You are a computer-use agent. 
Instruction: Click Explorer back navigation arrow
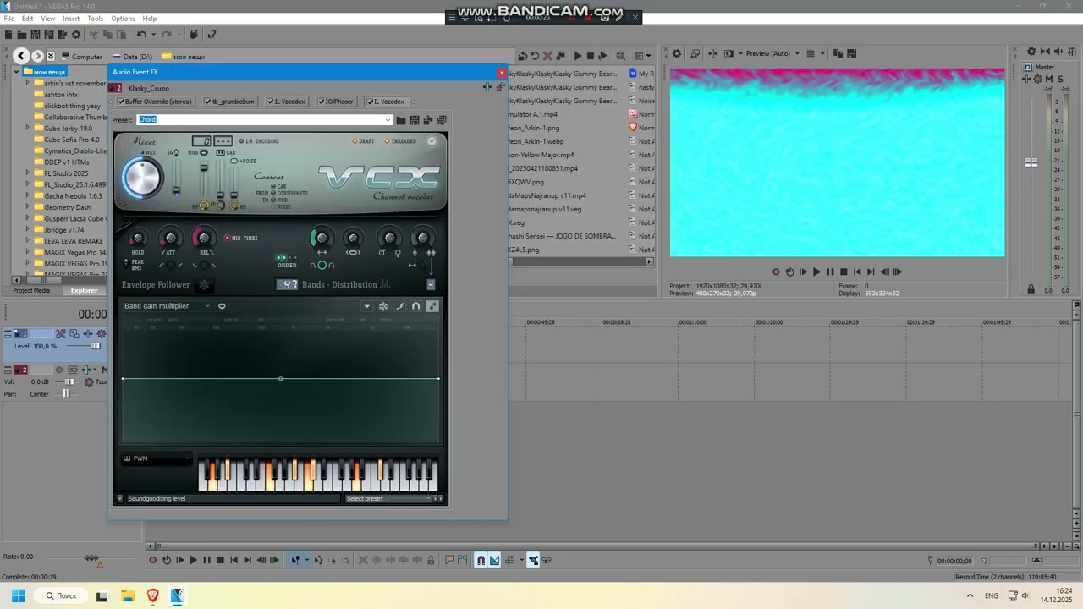tap(22, 56)
